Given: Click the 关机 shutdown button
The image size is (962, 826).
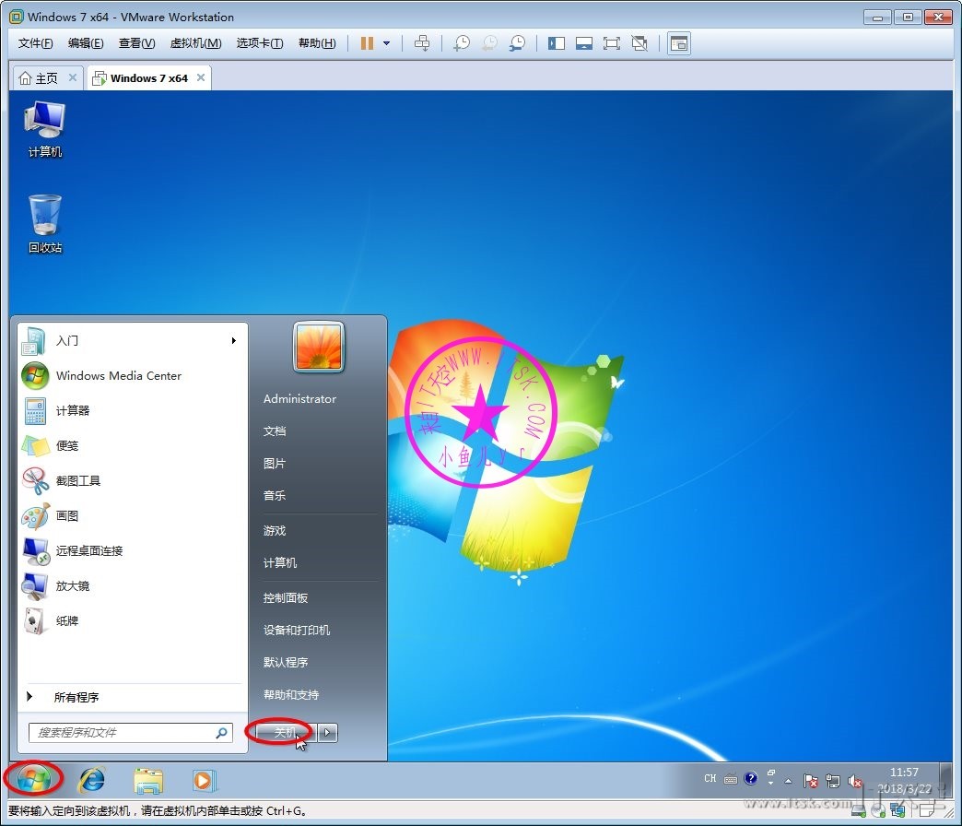Looking at the screenshot, I should tap(285, 732).
